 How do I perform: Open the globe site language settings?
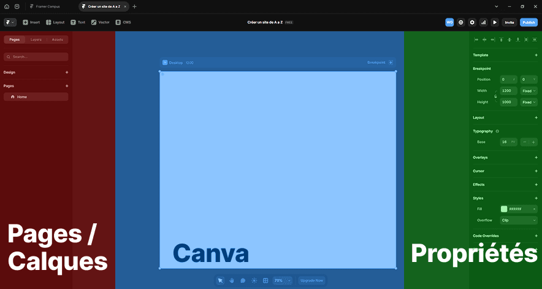(461, 22)
